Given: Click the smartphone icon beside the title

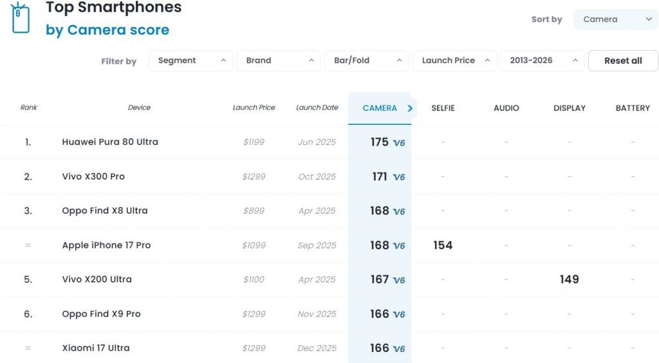Looking at the screenshot, I should pyautogui.click(x=20, y=19).
